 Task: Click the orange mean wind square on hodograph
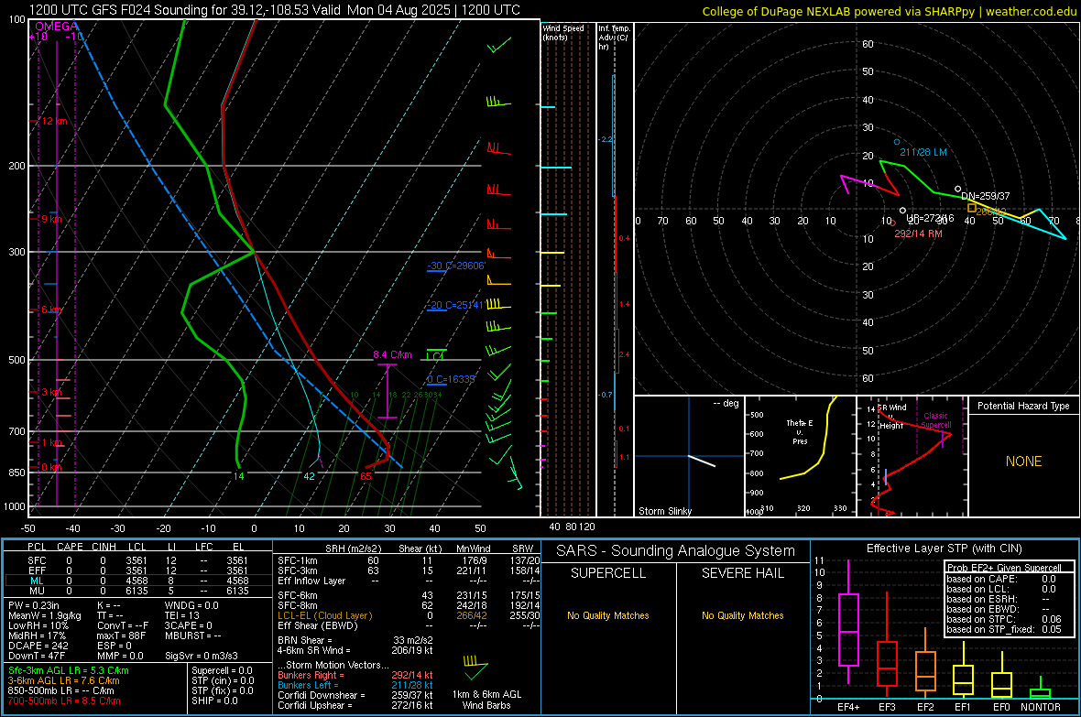tap(971, 208)
